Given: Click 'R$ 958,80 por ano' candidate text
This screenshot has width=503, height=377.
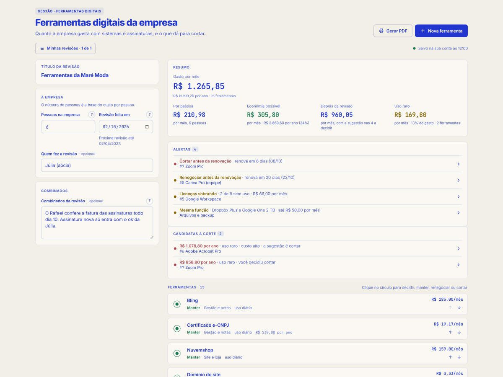Looking at the screenshot, I should [x=197, y=262].
